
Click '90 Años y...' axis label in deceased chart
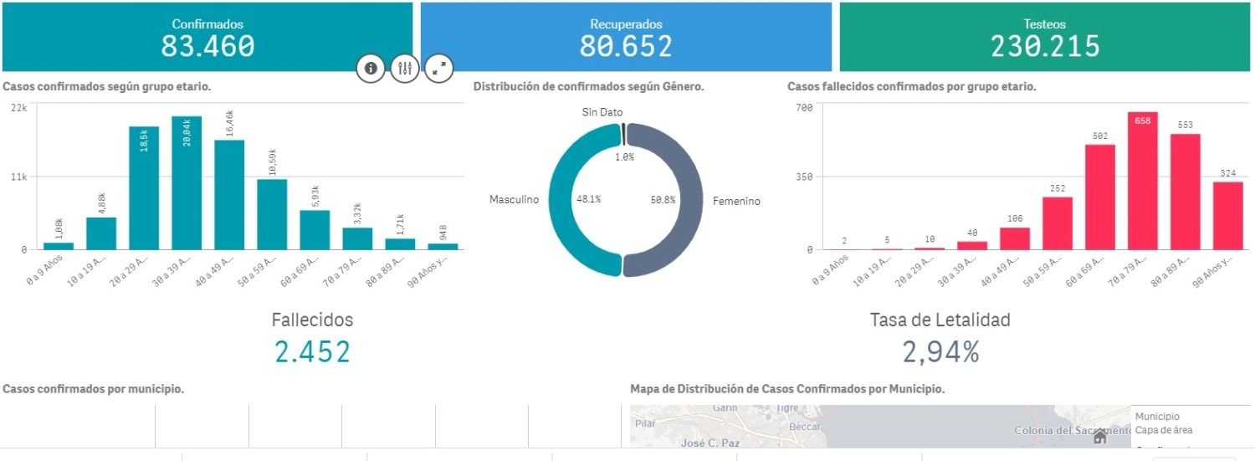click(1211, 271)
